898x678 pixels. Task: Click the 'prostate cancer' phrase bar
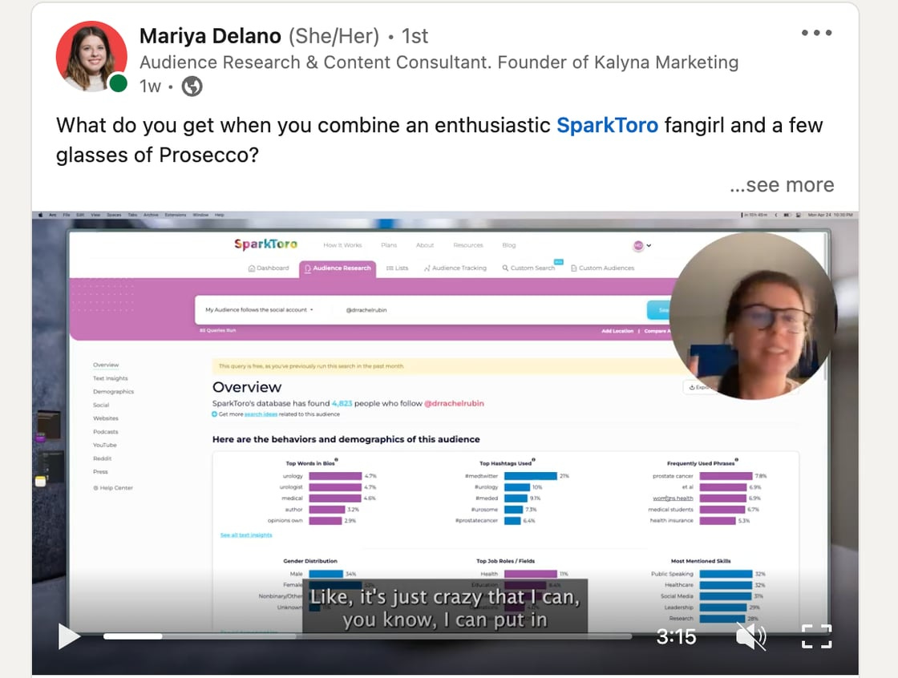pyautogui.click(x=726, y=476)
